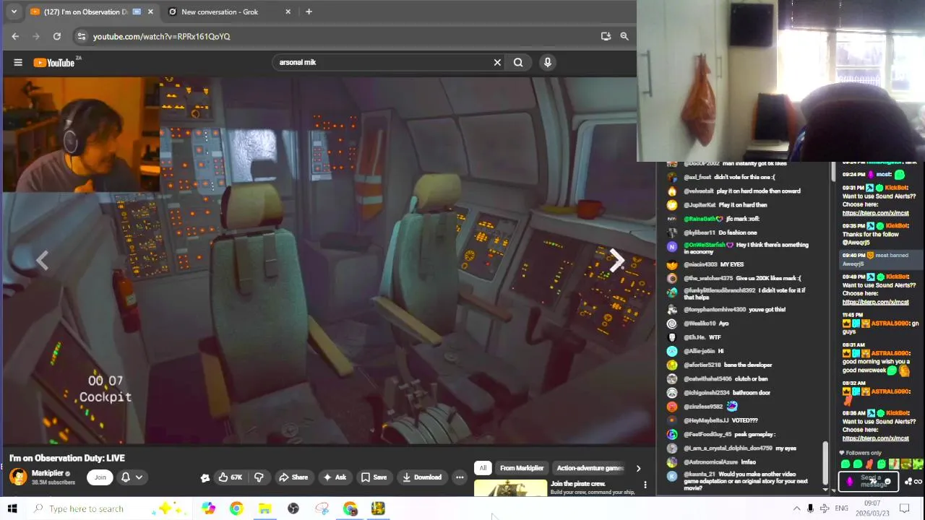
Task: Save the video to a playlist
Action: tap(374, 477)
